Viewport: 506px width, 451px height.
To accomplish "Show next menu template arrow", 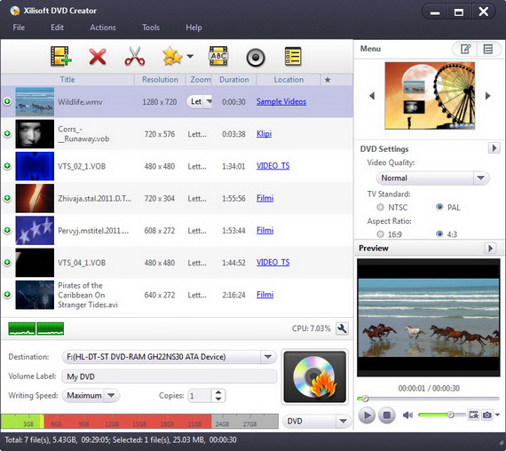I will (x=487, y=96).
